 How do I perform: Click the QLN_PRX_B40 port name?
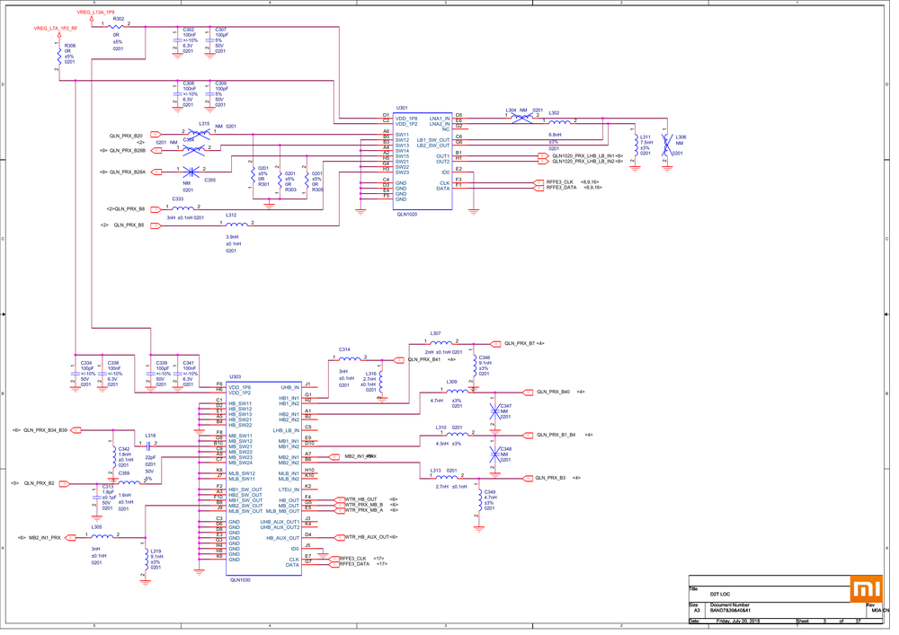click(x=553, y=392)
